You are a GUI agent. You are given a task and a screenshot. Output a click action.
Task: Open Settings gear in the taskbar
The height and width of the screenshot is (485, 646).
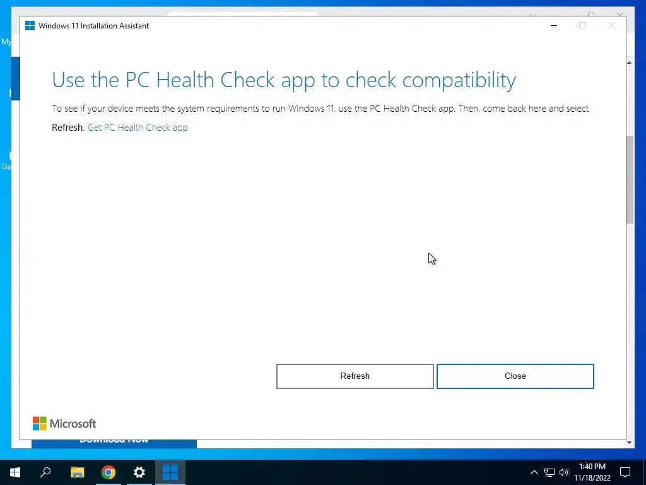click(139, 472)
